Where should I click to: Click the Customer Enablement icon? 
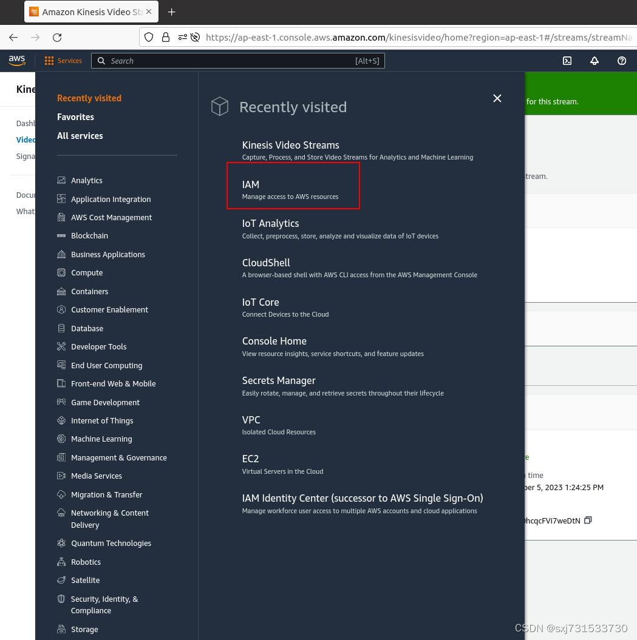point(61,309)
